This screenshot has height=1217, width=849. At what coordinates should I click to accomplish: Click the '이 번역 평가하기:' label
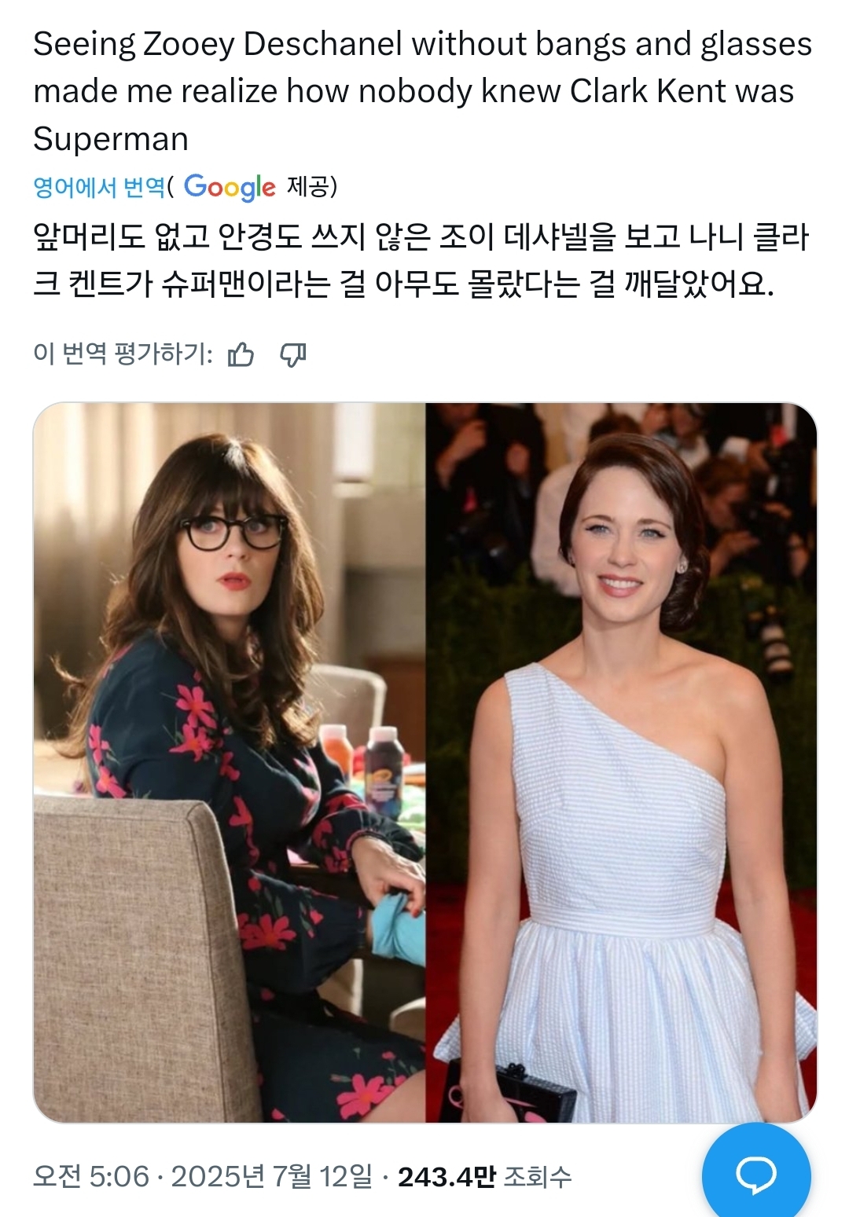(x=123, y=354)
